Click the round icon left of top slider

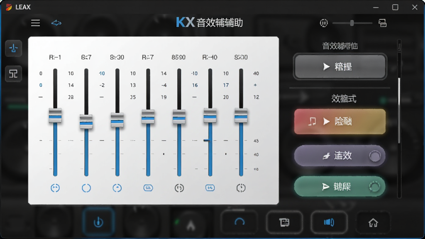click(x=324, y=23)
